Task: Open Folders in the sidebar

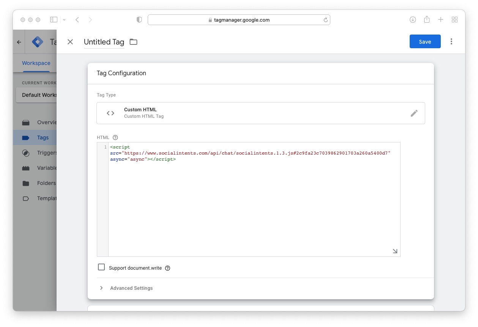Action: tap(35, 183)
